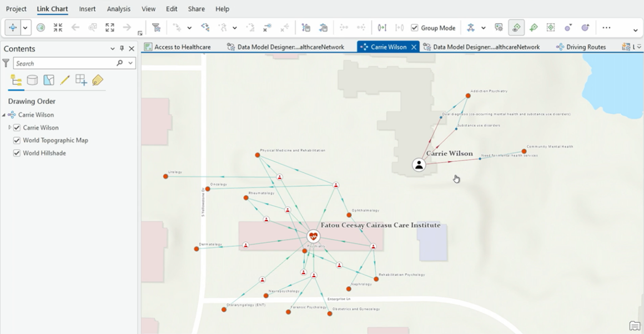Click the Contents filter funnel icon
Screen dimensions: 644x334
(x=6, y=63)
